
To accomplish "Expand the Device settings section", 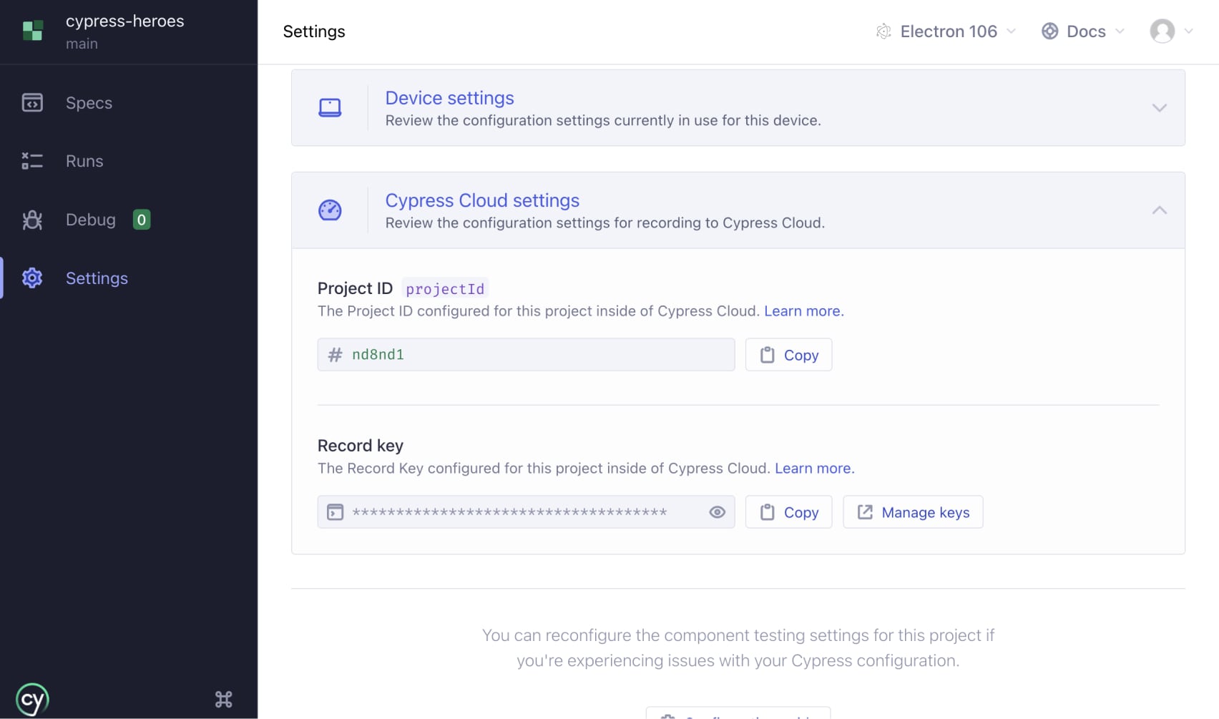I will tap(1160, 107).
